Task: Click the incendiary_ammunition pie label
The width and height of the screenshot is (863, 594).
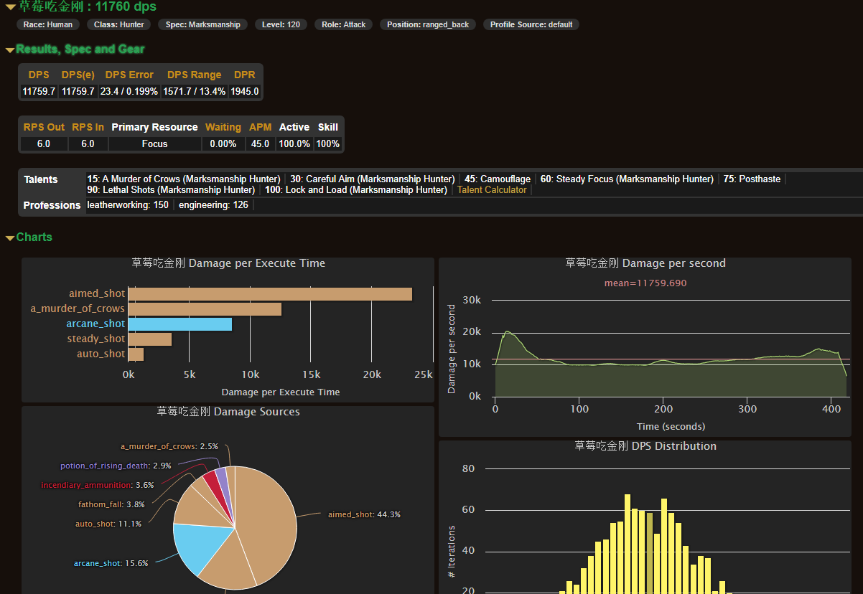Action: point(97,485)
